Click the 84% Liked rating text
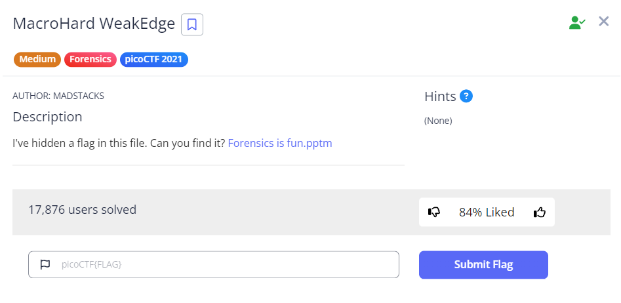 pyautogui.click(x=487, y=212)
